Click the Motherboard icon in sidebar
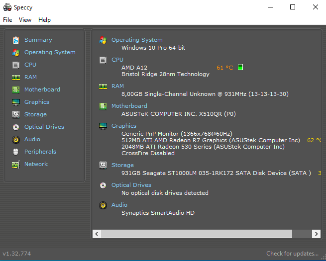 pos(16,89)
